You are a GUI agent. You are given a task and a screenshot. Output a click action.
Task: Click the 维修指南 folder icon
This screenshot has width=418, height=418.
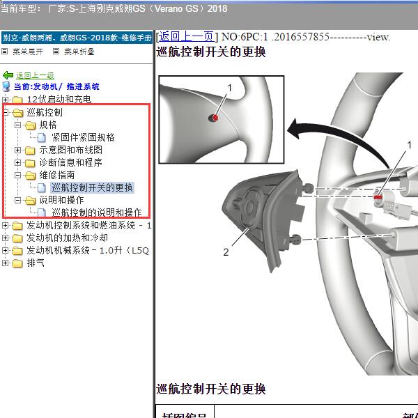point(30,176)
